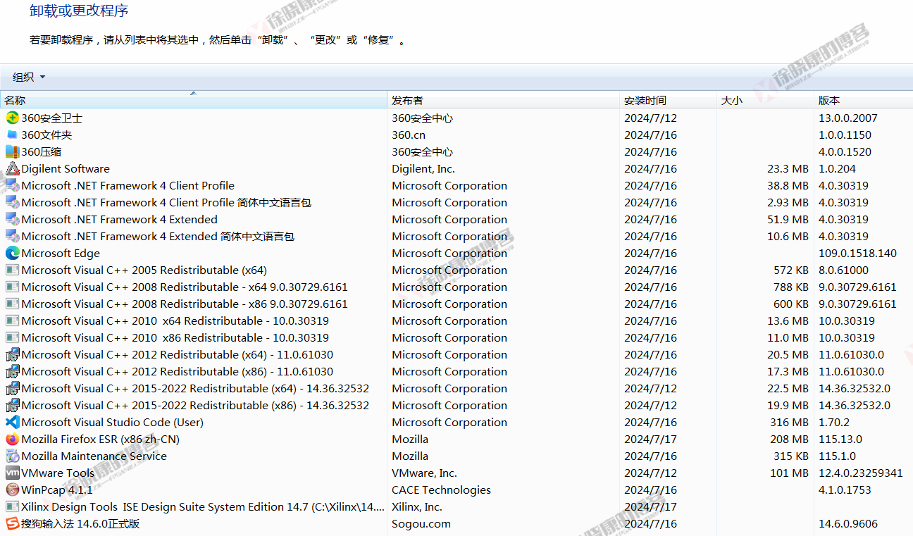Sort list by 名称 column header

pos(194,100)
